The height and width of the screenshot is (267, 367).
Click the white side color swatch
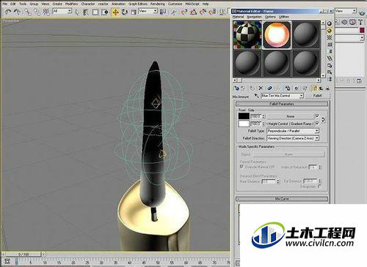click(244, 124)
